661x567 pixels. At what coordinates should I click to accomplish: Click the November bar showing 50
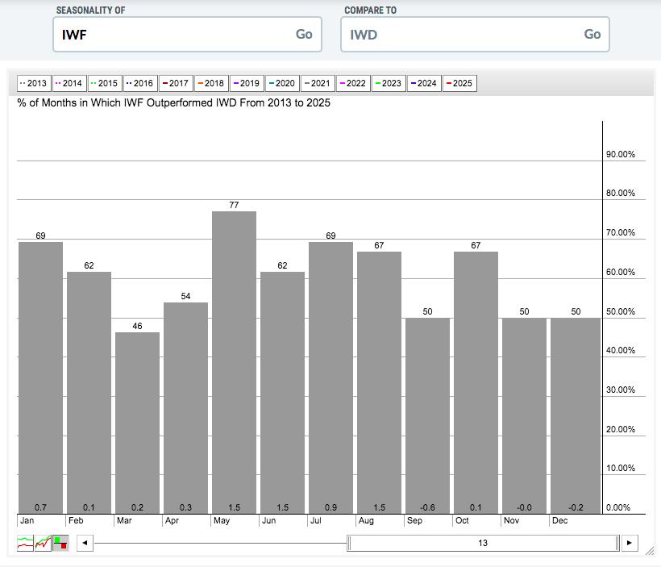[525, 415]
